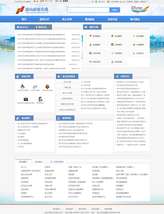Open the 区政协 department link
This screenshot has height=214, width=164.
(x=48, y=167)
